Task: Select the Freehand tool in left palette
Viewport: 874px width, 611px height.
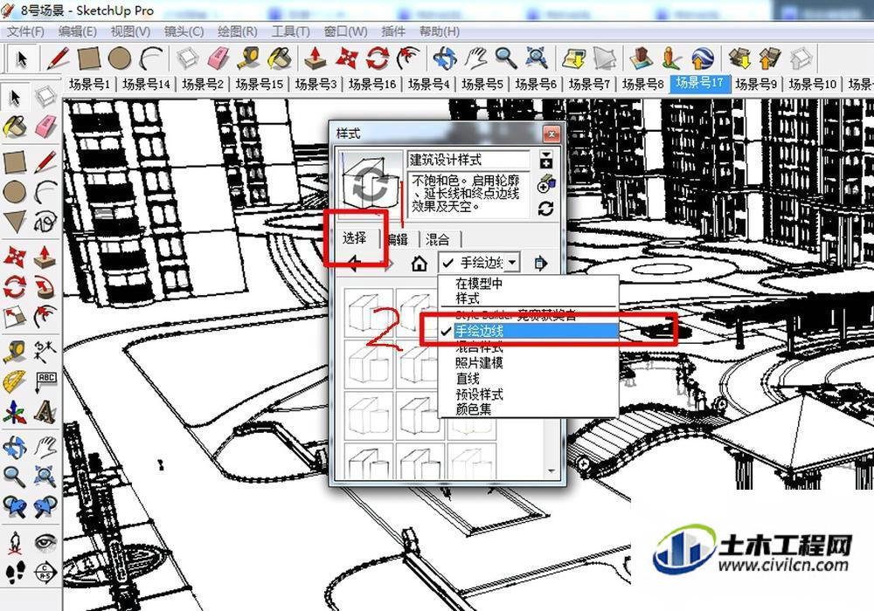Action: pyautogui.click(x=45, y=222)
